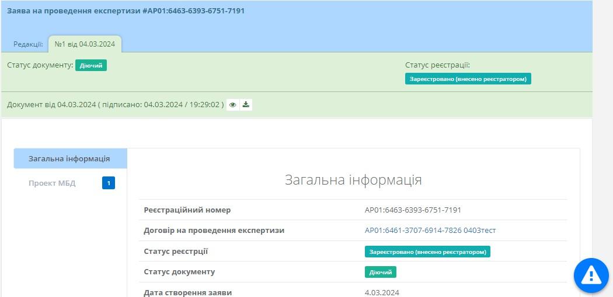Click the Редакції label before the tab
Viewport: 613px width, 297px height.
tap(28, 44)
